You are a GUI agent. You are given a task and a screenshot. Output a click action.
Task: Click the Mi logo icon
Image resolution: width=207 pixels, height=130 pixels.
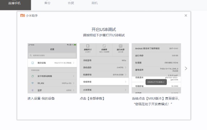coord(22,15)
